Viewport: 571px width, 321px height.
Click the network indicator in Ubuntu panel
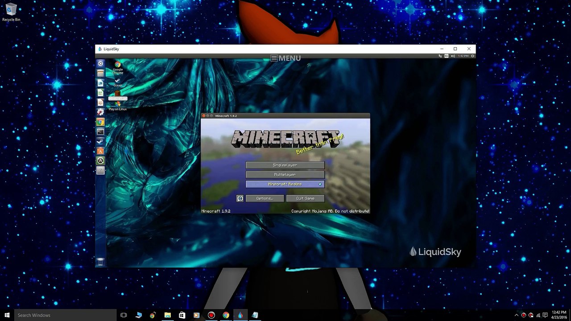click(440, 56)
